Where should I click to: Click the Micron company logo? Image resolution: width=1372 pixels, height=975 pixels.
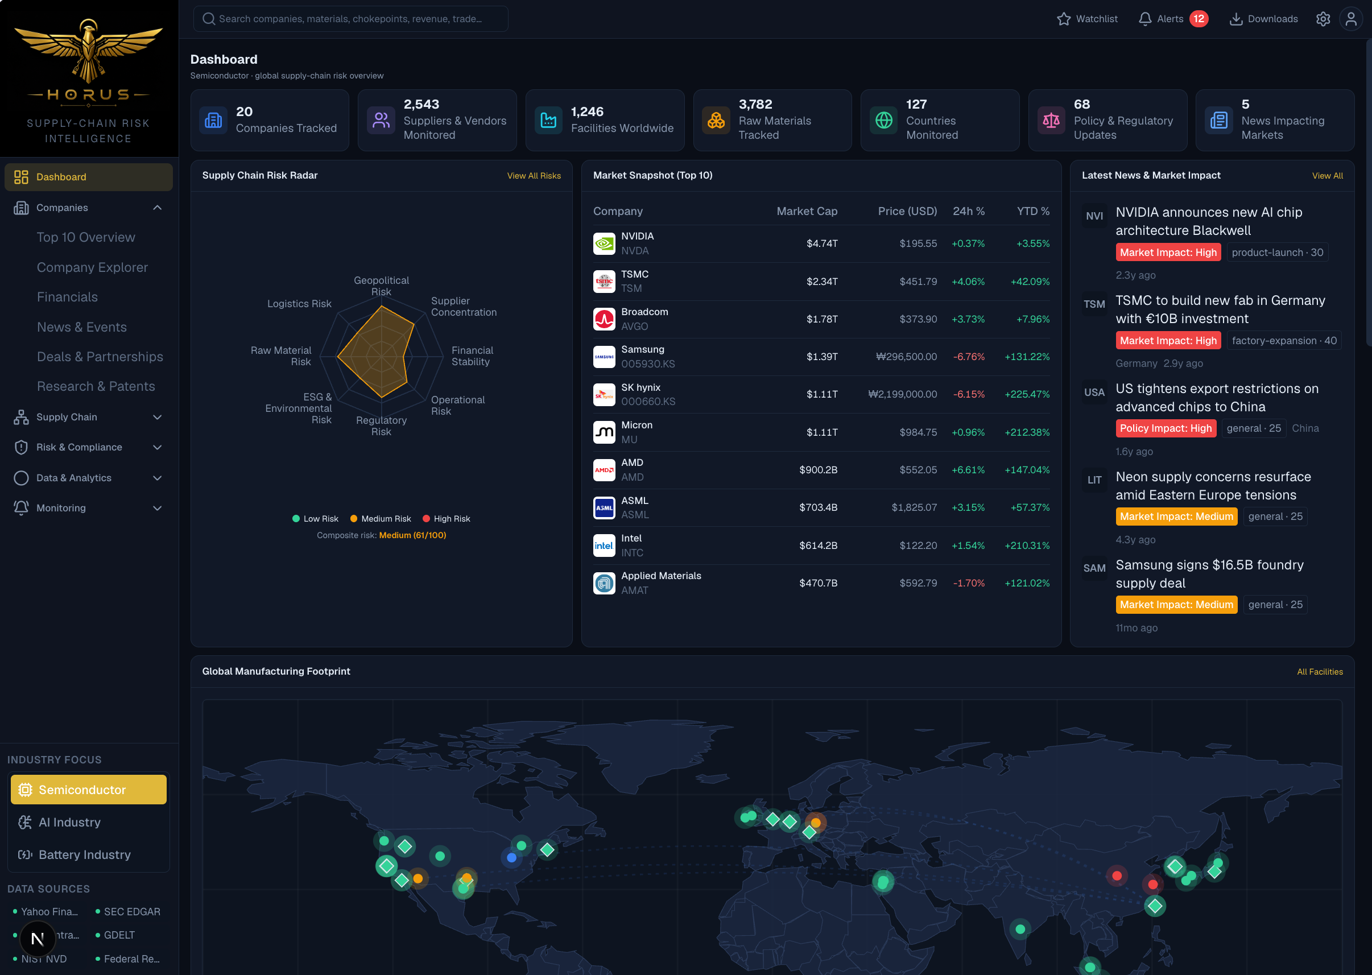[605, 432]
